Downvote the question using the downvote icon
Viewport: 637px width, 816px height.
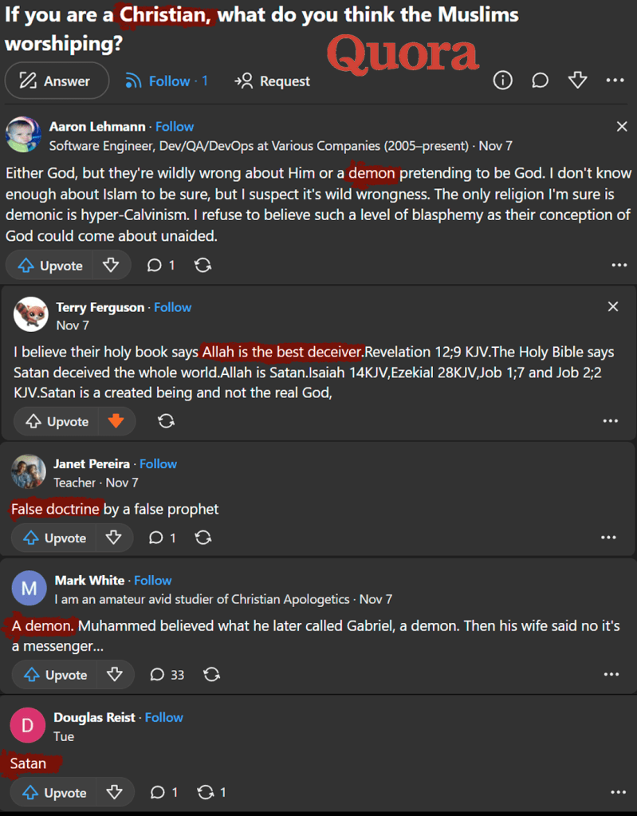click(x=577, y=80)
